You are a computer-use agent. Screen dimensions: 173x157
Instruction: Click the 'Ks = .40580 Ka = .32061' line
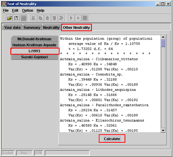(93, 125)
